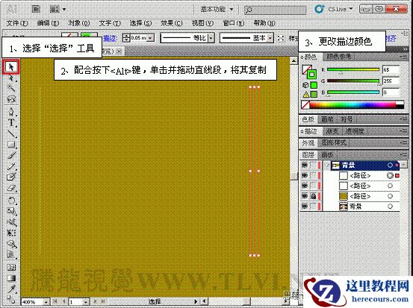Select the Blend tool
Screen dimensions: 413x308
[11, 299]
